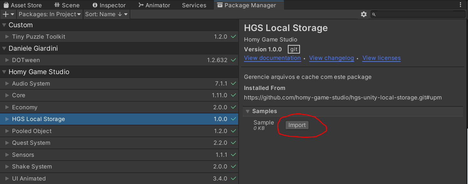Click the Homy Game Studio author text
This screenshot has width=468, height=184.
(271, 40)
